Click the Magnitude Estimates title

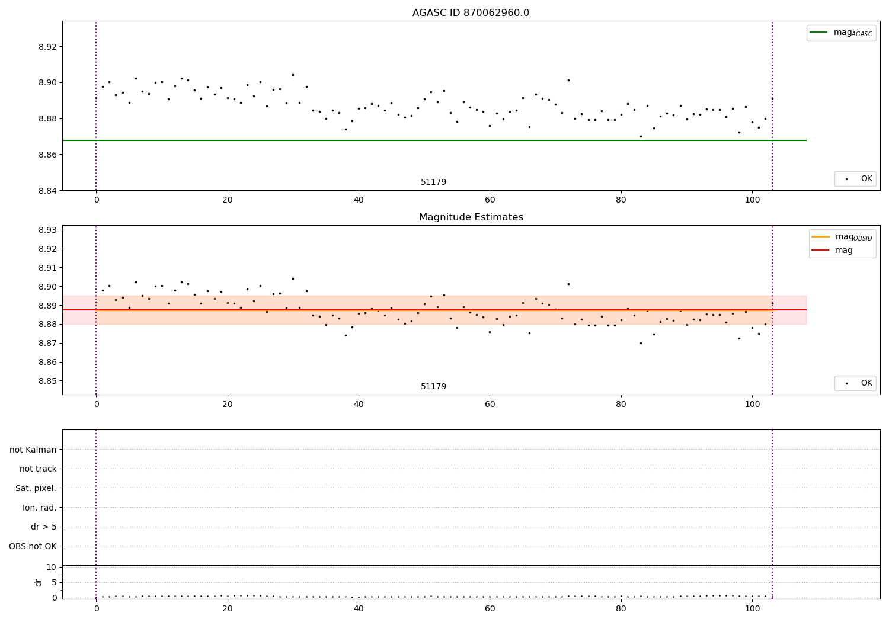point(471,217)
